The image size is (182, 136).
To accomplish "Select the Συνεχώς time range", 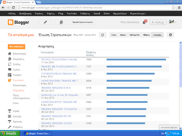I will tap(158, 35).
